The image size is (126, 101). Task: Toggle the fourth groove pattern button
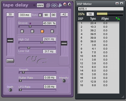tap(52, 31)
